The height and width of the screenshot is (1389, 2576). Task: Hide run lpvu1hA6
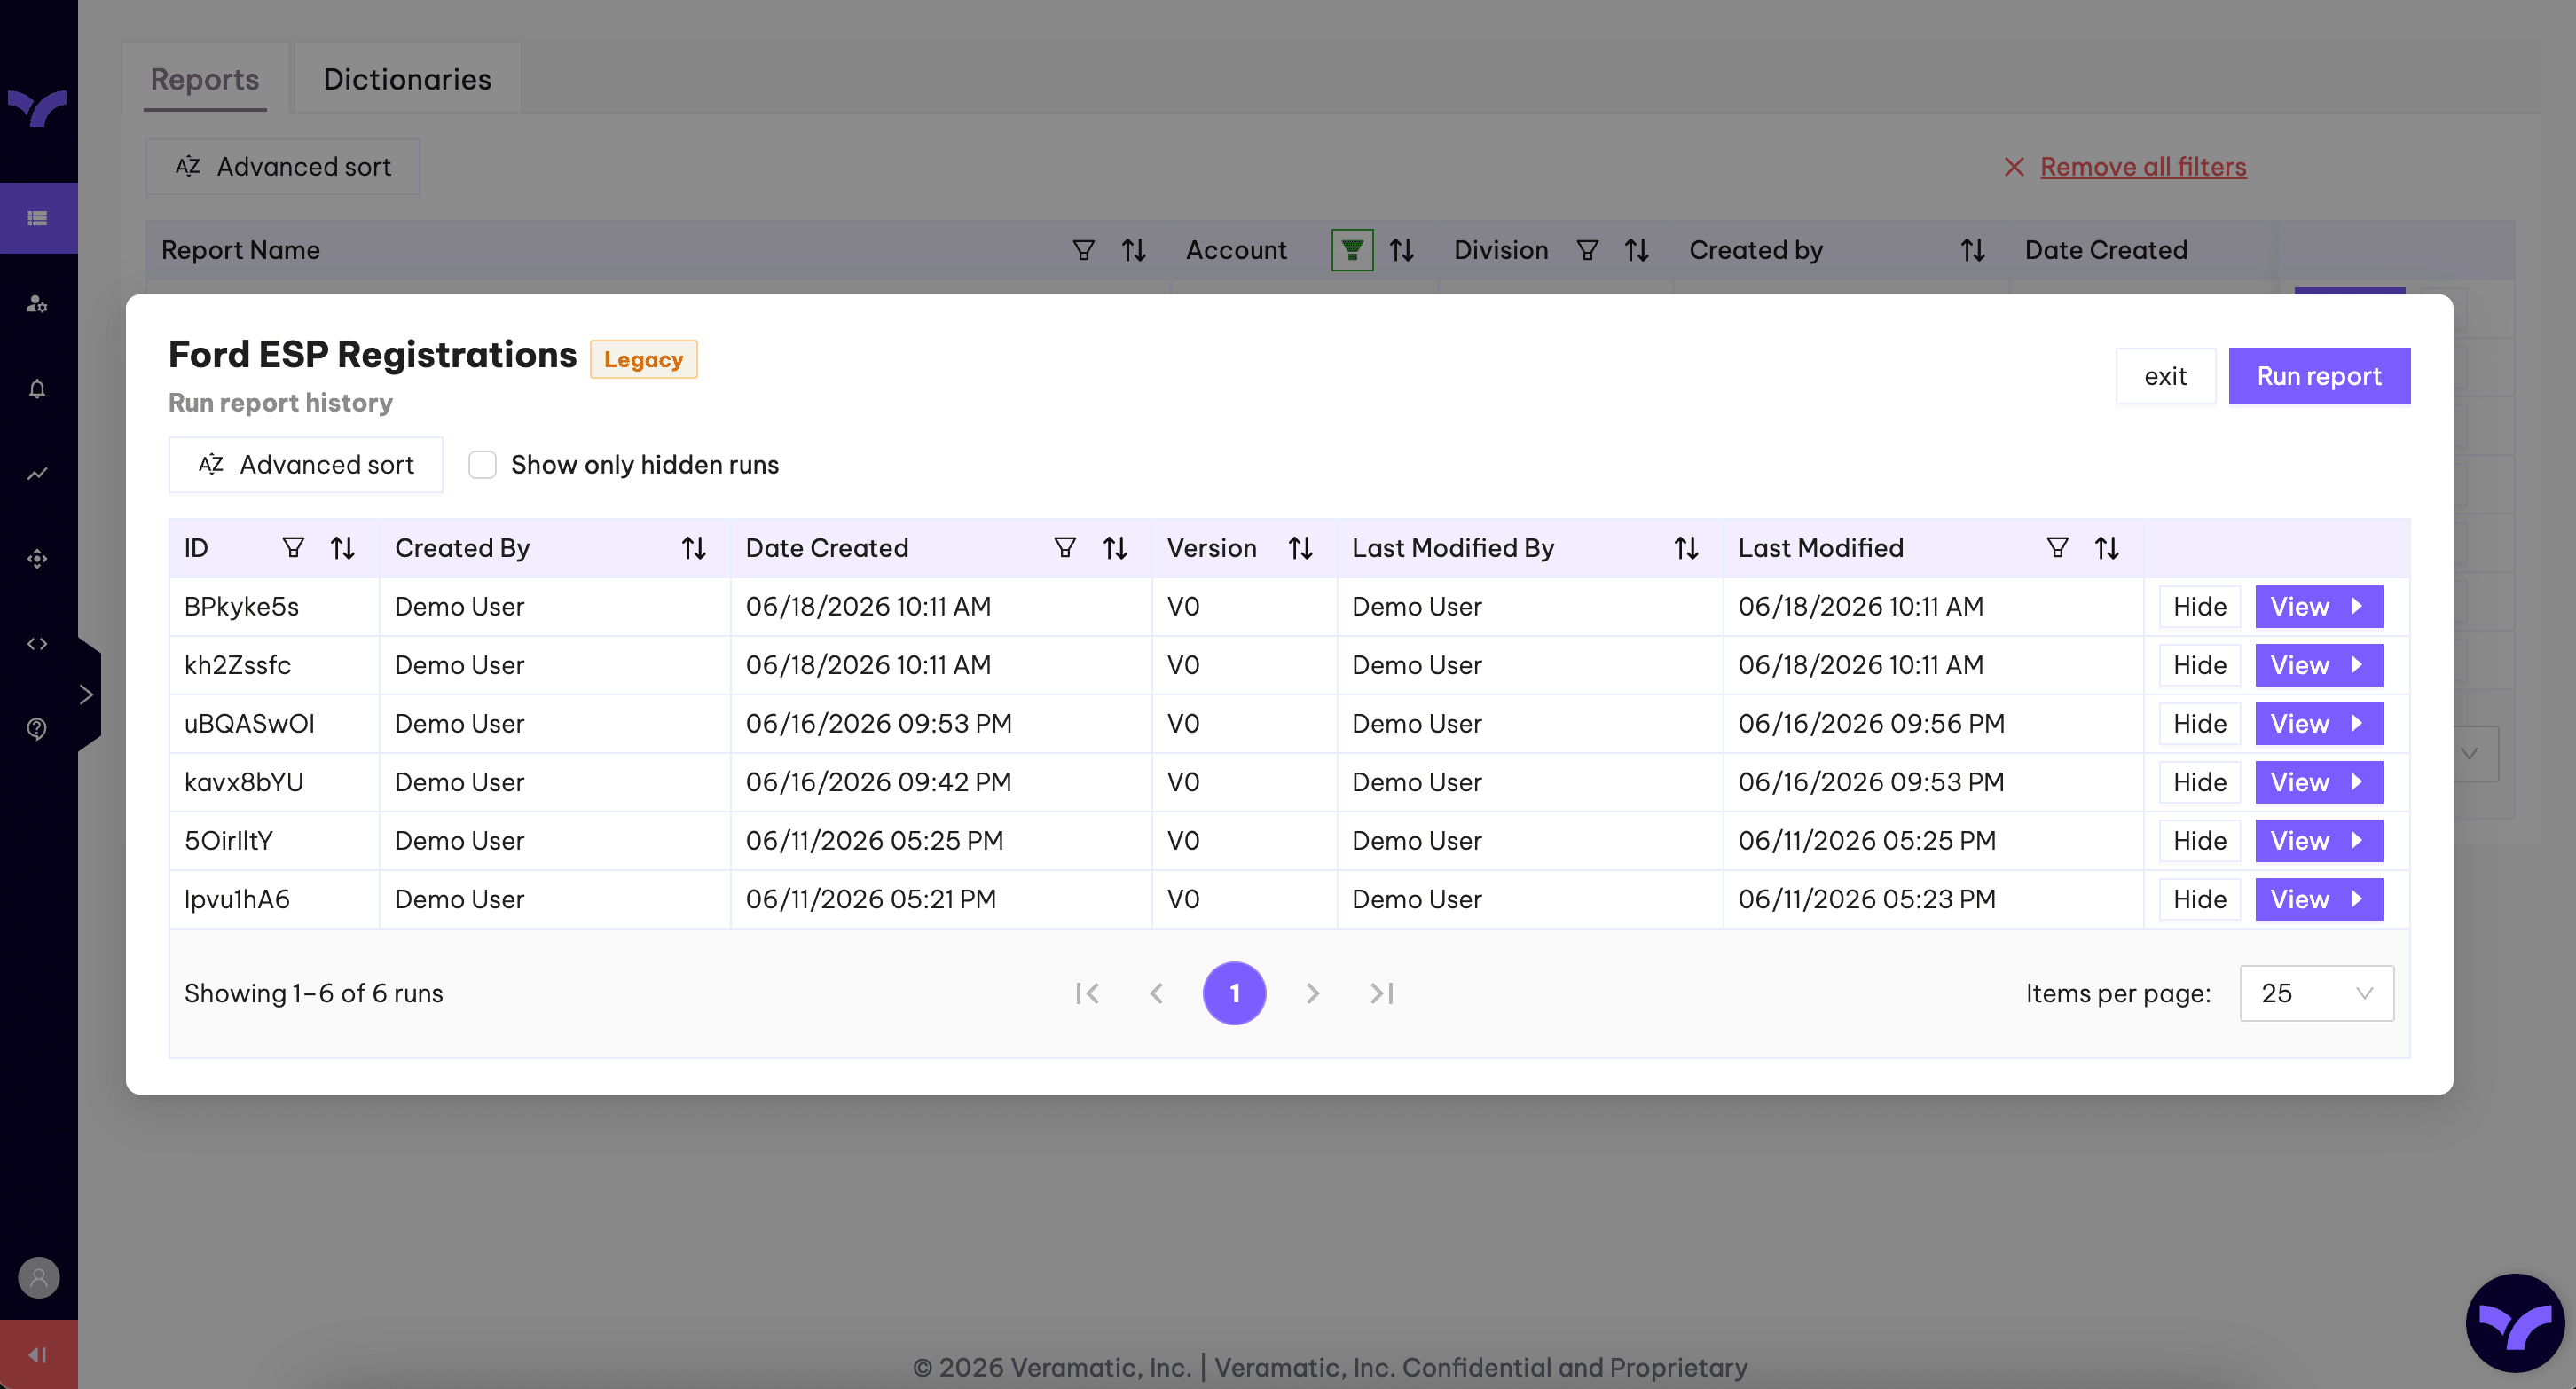(x=2199, y=899)
